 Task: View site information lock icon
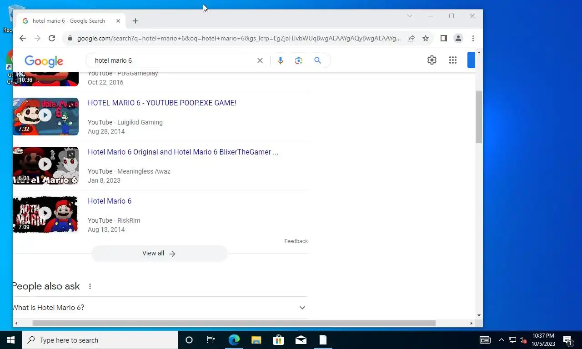70,39
